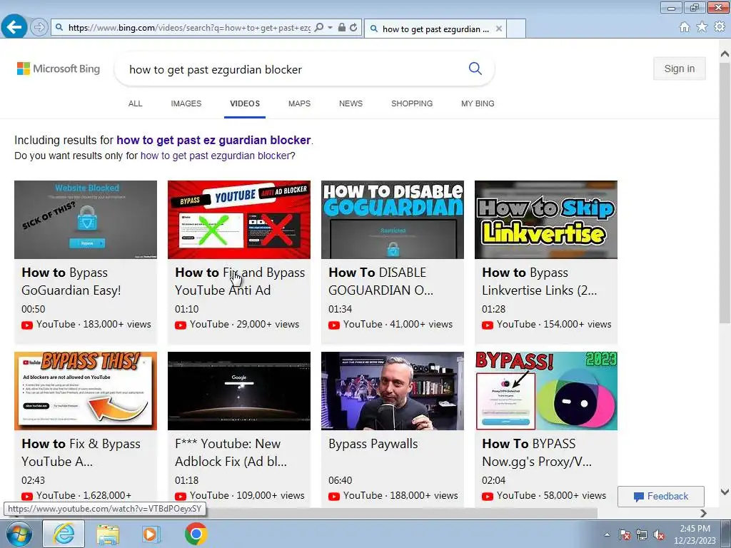Click title 'F*** Youtube: New Adblock Fix'
Image resolution: width=731 pixels, height=548 pixels.
click(231, 452)
